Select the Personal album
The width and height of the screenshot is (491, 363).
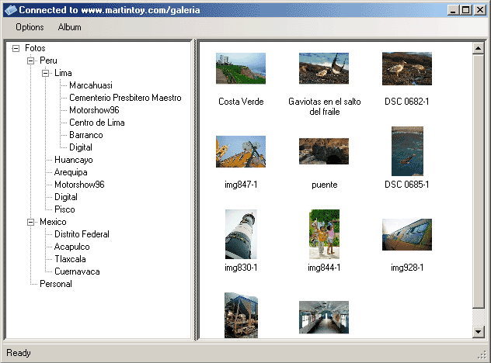click(x=56, y=284)
